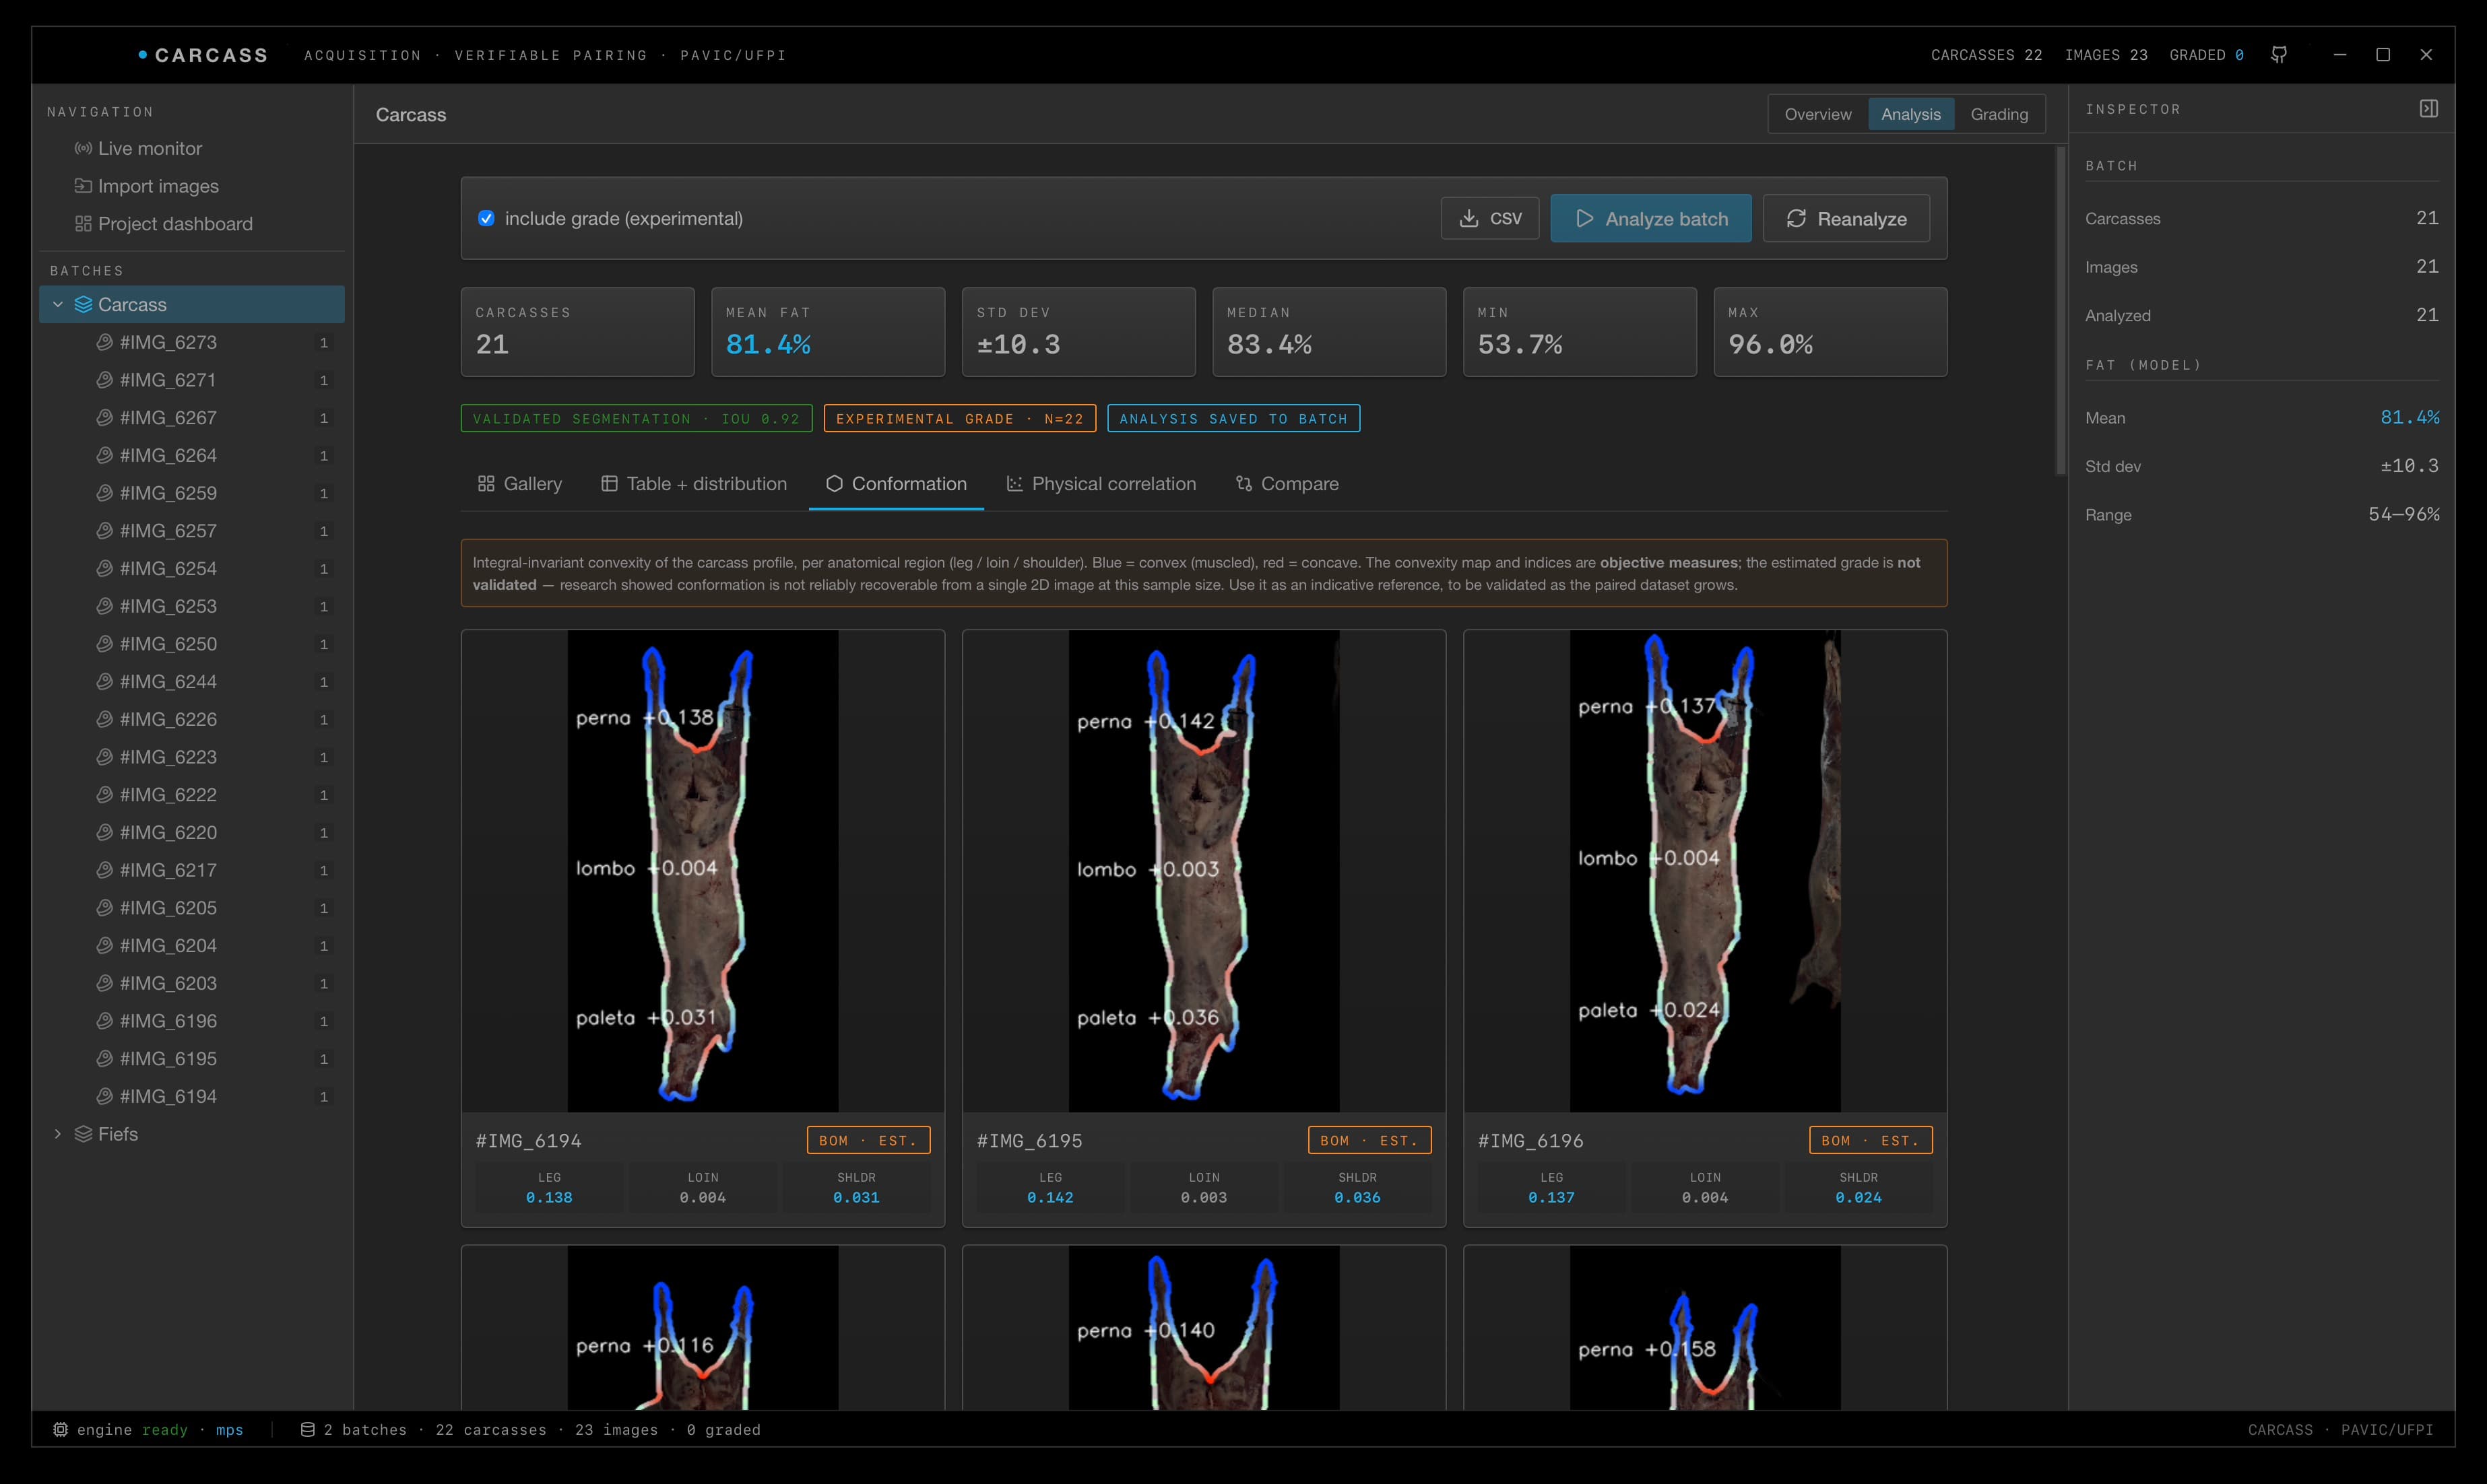Click the VALIDATED SEGMENTATION · IOU 0.92 badge
This screenshot has height=1484, width=2487.
637,419
